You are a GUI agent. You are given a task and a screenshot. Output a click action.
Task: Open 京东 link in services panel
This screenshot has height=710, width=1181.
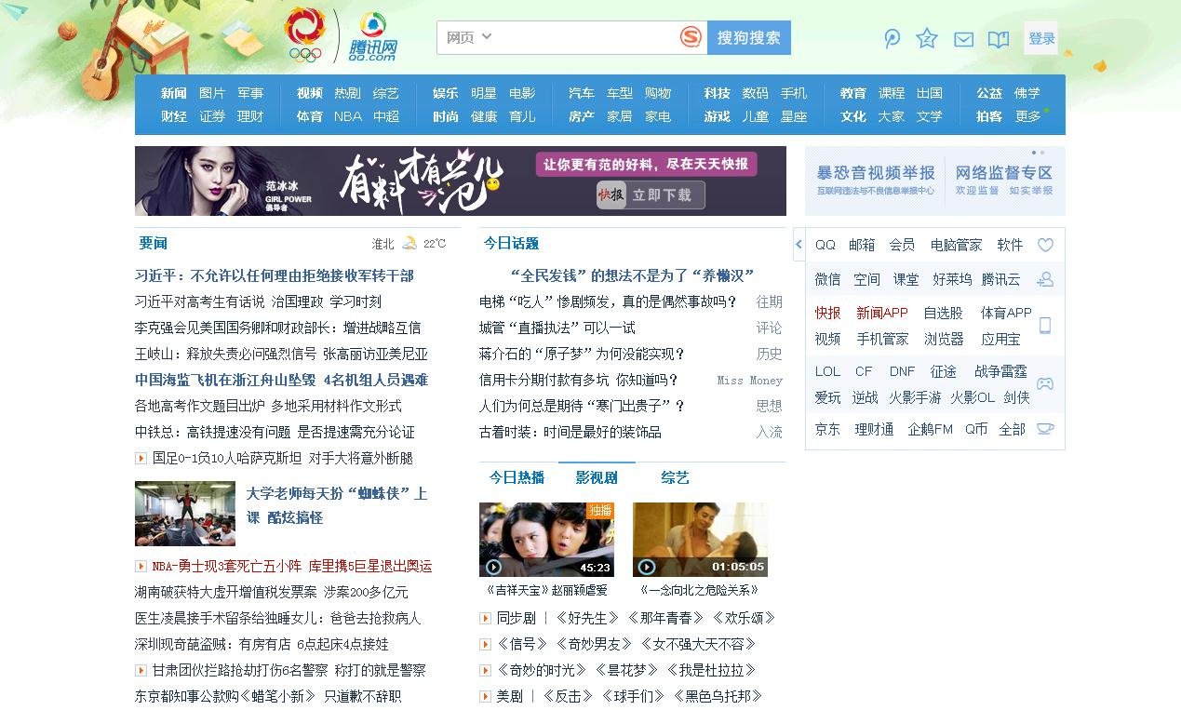point(827,429)
